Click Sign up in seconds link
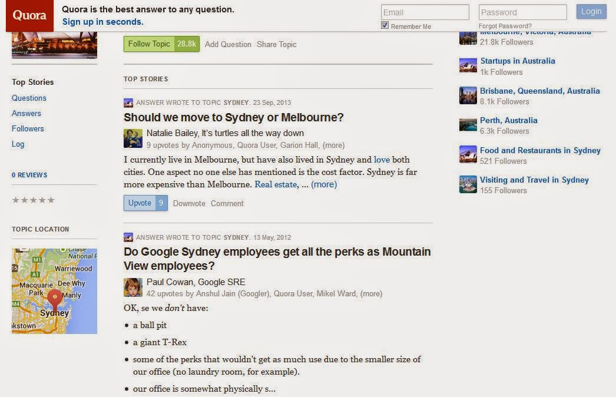 [102, 22]
